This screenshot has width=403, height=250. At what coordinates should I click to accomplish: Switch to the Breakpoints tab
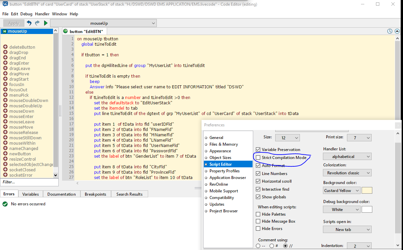(95, 194)
